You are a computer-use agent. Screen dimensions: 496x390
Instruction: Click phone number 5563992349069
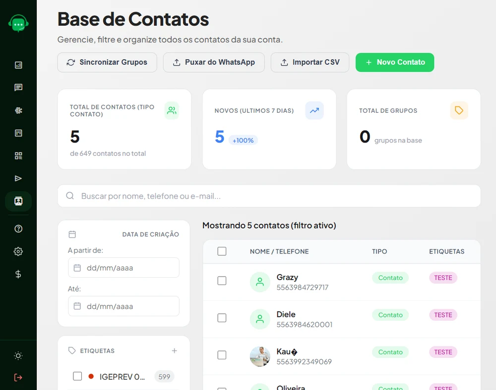pos(304,362)
